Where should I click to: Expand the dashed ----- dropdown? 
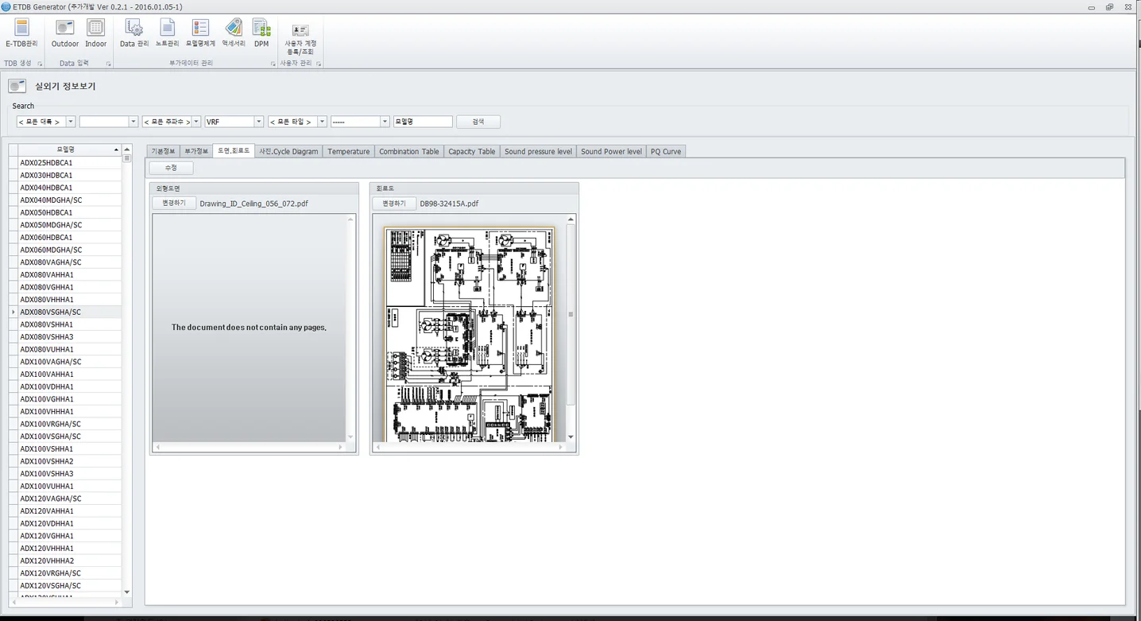pyautogui.click(x=385, y=122)
